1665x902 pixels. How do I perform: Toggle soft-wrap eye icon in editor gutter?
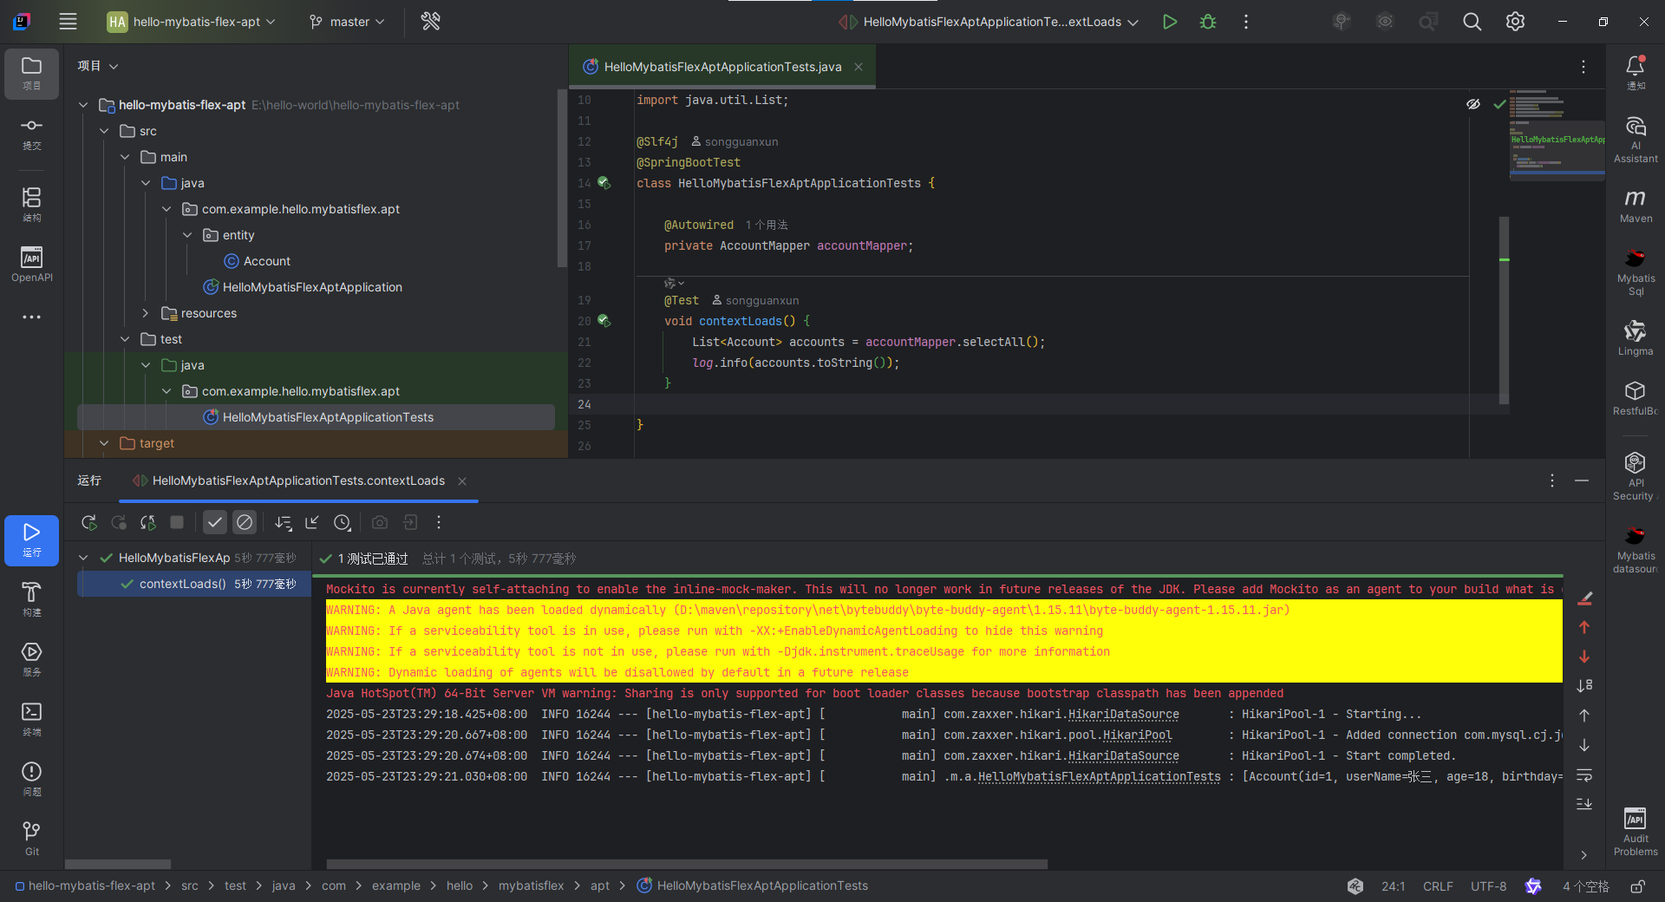1473,103
